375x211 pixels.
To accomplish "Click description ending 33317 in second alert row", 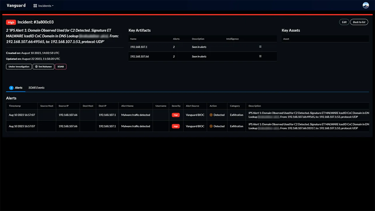I will click(308, 126).
